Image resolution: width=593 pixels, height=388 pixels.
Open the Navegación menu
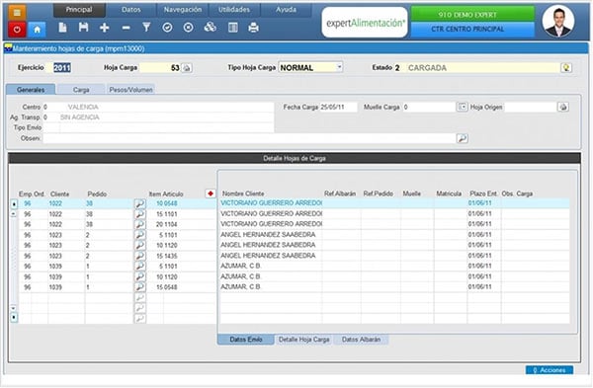pyautogui.click(x=182, y=10)
